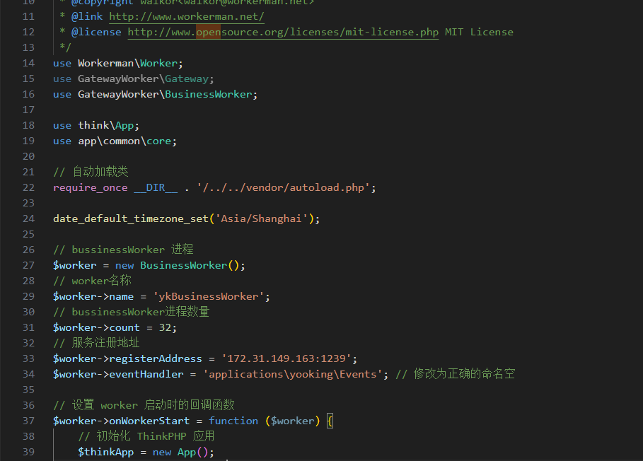Click the registerAddress IP string
Viewport: 643px width, 461px height.
pyautogui.click(x=289, y=358)
